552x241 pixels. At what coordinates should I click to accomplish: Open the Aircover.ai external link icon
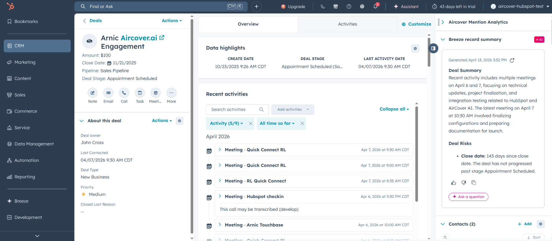coord(162,38)
